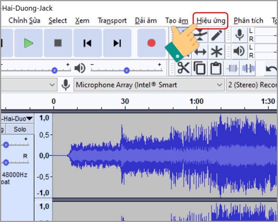Click the red Record button
Screen dimensions: 278x222
coord(151,42)
